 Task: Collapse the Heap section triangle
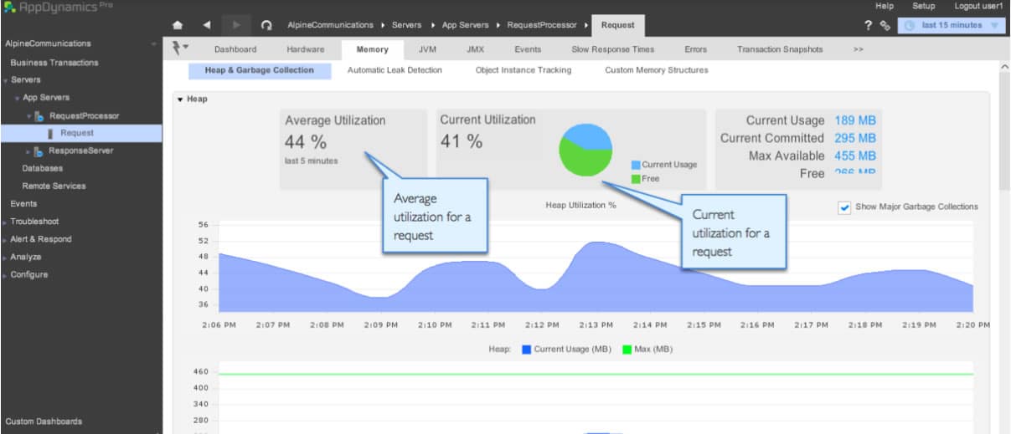click(180, 100)
